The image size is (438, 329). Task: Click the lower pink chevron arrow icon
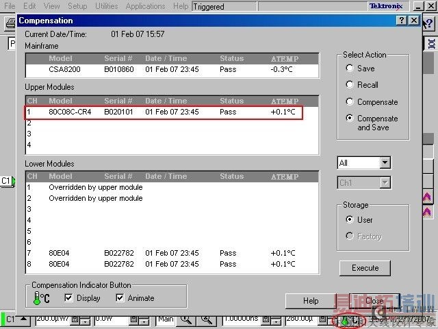427,212
